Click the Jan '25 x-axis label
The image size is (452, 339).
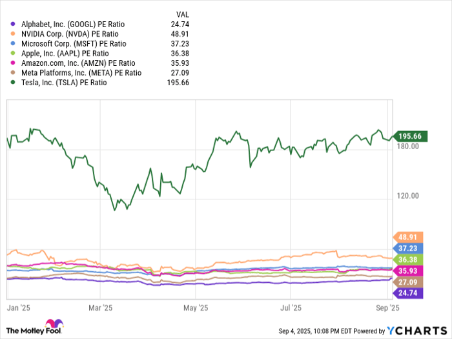[x=19, y=308]
